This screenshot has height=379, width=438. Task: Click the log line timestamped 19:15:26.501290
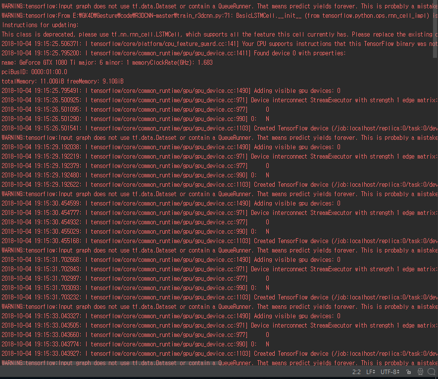tap(136, 119)
